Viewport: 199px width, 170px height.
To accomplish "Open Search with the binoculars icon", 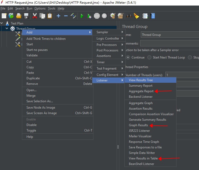I will tap(129, 16).
